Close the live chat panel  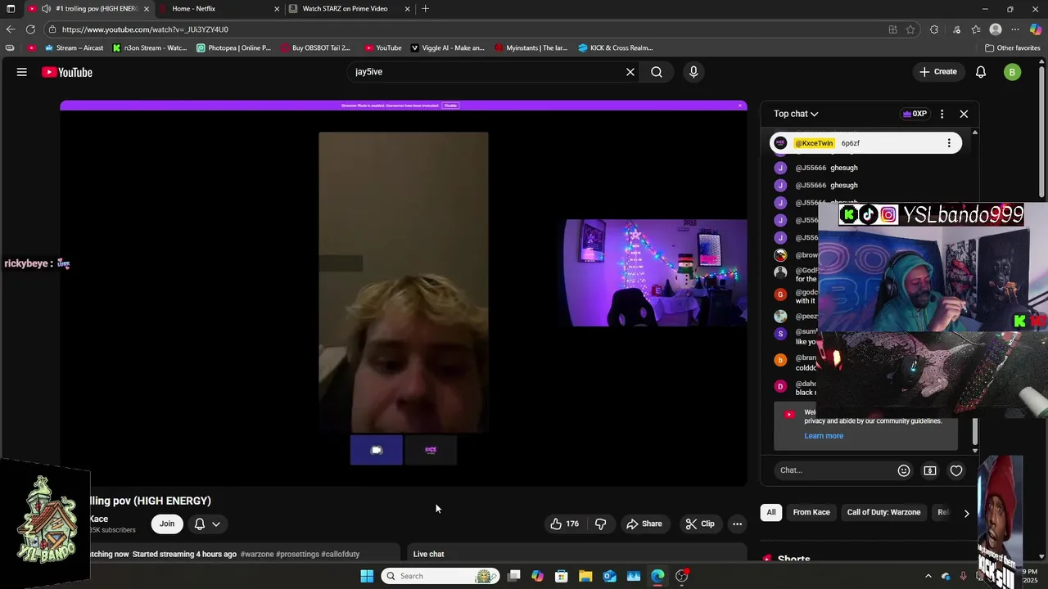(x=964, y=114)
